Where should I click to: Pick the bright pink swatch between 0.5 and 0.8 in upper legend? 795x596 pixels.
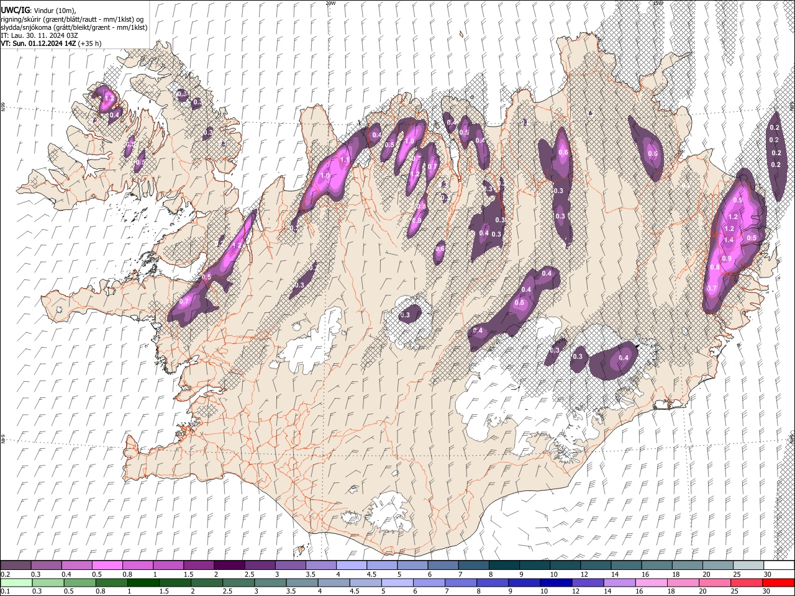[x=107, y=566]
